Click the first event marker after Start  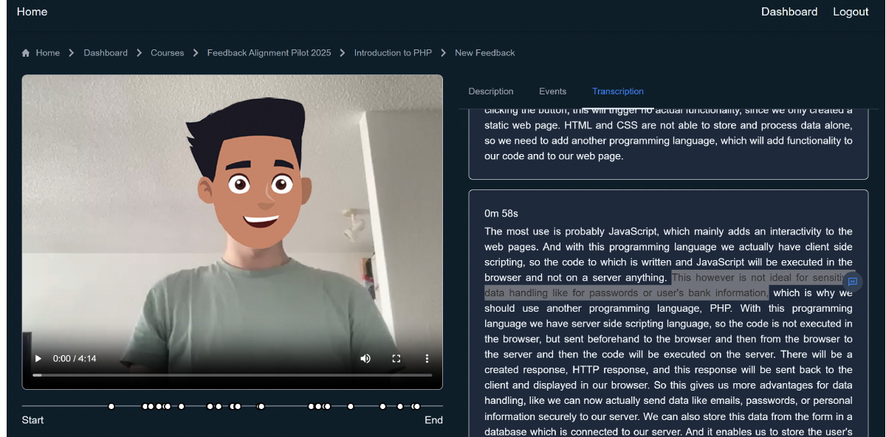tap(111, 406)
